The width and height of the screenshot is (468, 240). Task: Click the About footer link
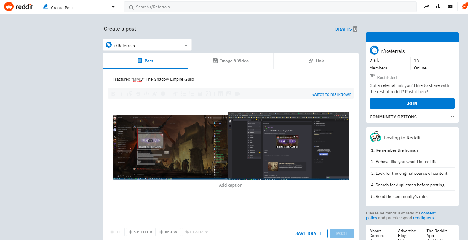coord(375,231)
